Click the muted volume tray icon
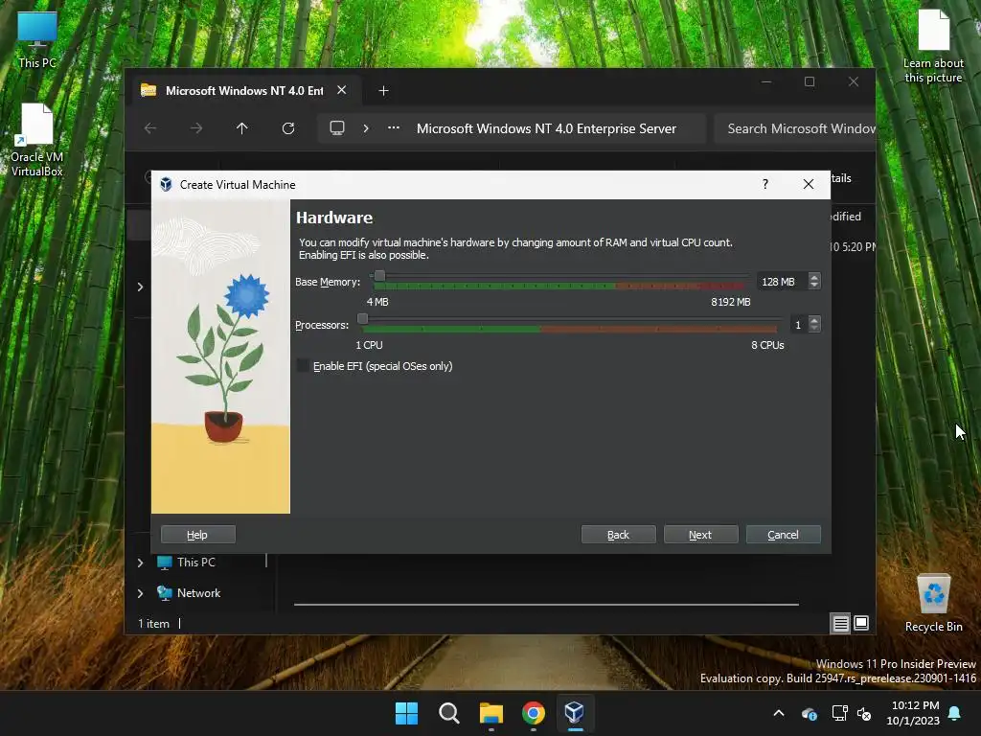This screenshot has width=981, height=736. pos(864,713)
